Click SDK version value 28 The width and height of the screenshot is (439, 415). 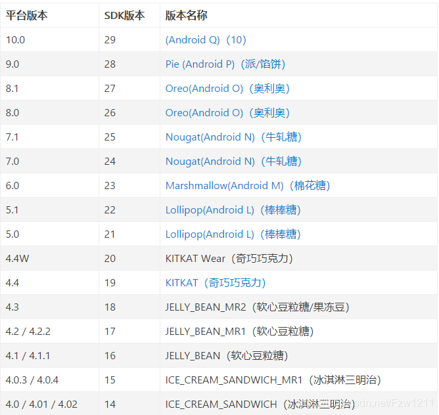pyautogui.click(x=110, y=64)
